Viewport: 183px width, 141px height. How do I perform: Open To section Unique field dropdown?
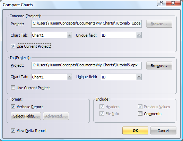point(139,77)
